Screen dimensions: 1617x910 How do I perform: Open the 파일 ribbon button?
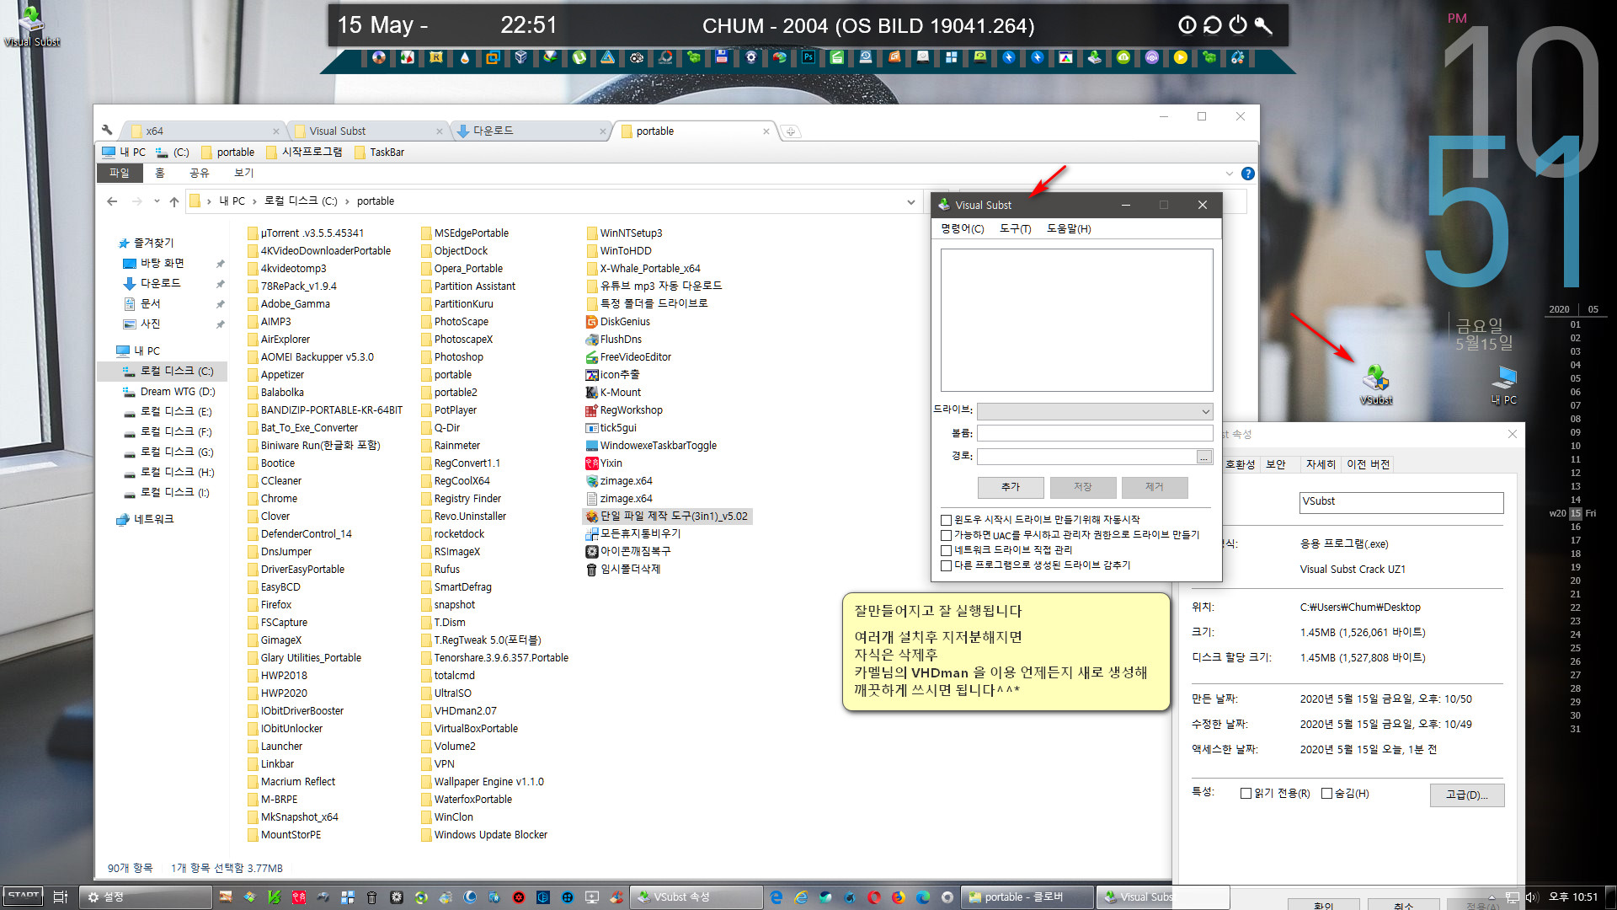coord(119,173)
